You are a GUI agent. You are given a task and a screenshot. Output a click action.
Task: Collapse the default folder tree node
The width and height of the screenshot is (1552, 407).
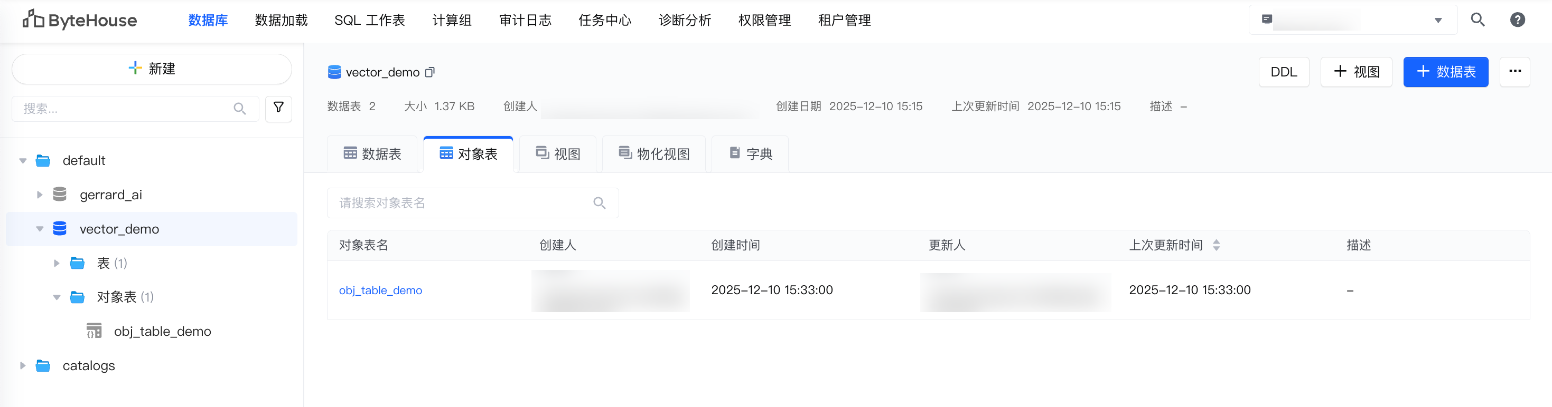(23, 160)
